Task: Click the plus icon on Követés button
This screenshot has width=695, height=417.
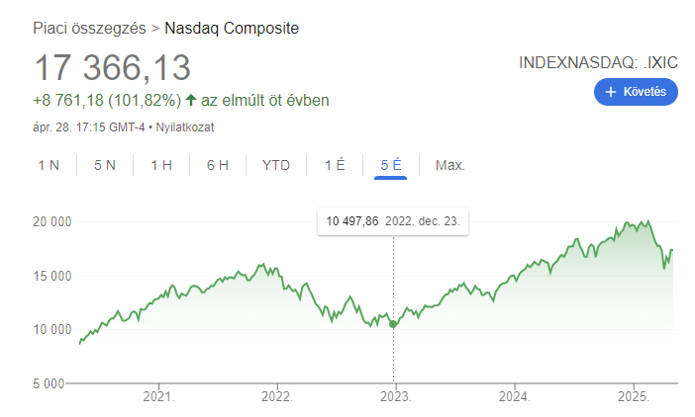Action: (611, 92)
